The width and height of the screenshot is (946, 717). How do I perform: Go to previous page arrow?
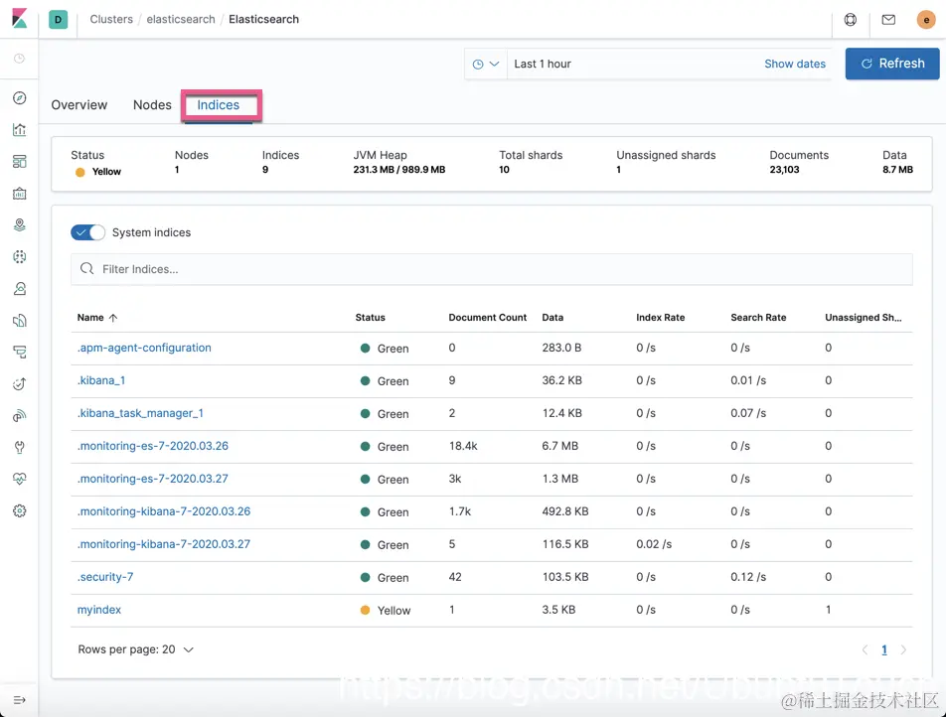pos(866,649)
